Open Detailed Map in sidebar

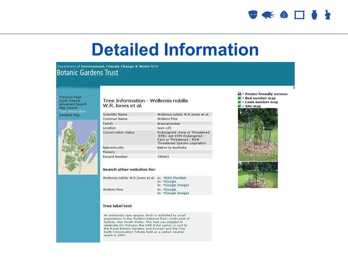pos(69,115)
